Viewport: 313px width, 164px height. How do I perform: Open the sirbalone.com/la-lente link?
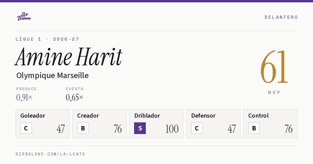tap(50, 154)
